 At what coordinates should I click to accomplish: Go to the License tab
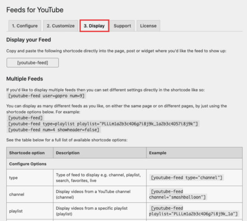click(x=148, y=26)
